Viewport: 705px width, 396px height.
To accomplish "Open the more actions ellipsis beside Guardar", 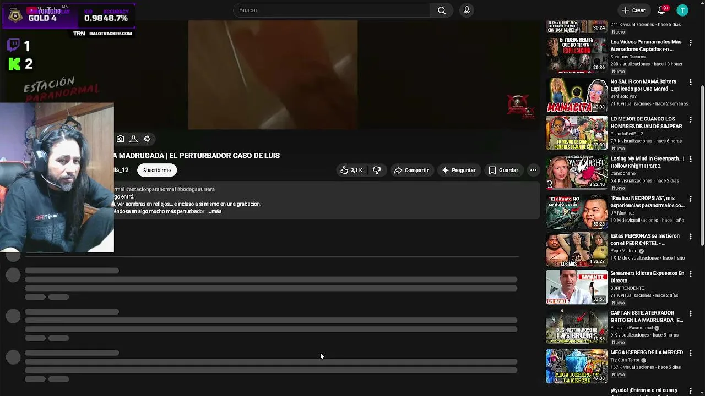I will coord(533,170).
